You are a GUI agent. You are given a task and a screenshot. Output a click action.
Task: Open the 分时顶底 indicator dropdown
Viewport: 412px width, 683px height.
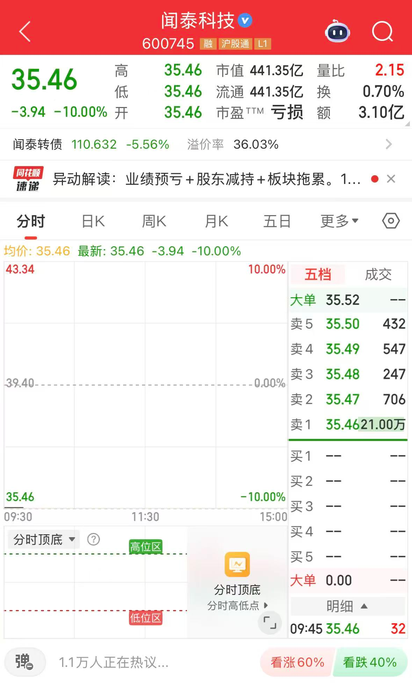[x=44, y=539]
